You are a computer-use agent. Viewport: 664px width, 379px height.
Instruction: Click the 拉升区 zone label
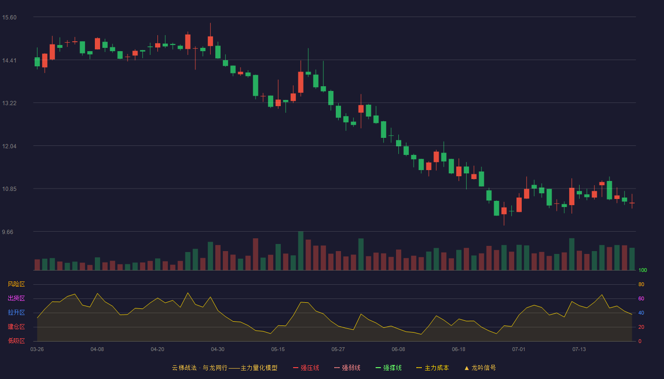(16, 313)
